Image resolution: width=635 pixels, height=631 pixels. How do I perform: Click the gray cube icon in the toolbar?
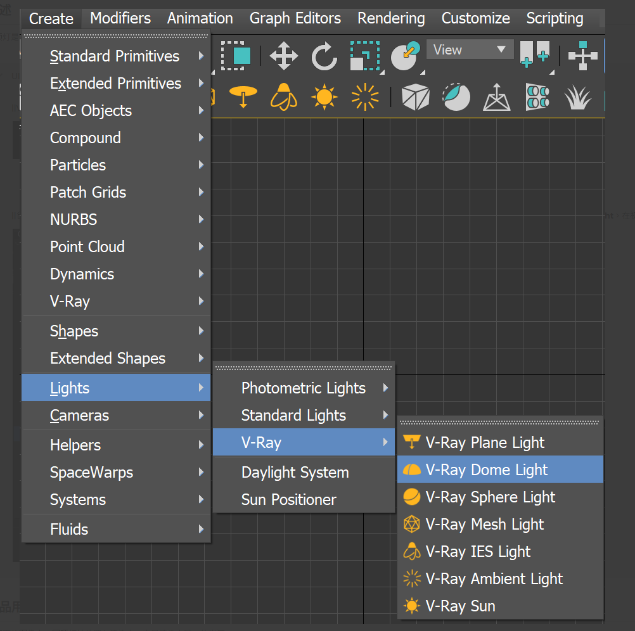point(416,97)
